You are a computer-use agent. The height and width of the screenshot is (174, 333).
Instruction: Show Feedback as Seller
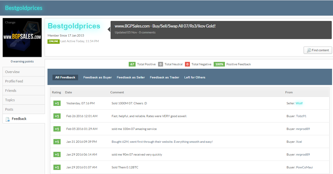tap(131, 77)
